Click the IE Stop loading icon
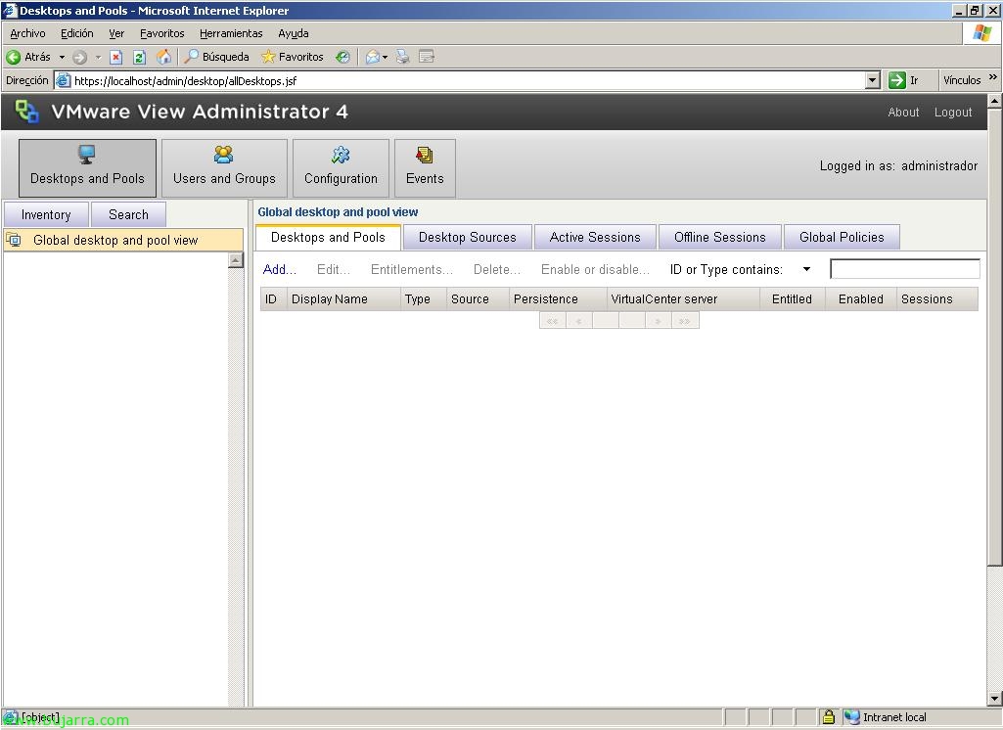This screenshot has width=1003, height=730. (115, 58)
